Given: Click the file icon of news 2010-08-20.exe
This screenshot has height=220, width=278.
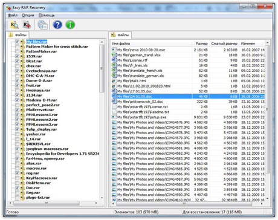Looking at the screenshot, I should point(114,50).
